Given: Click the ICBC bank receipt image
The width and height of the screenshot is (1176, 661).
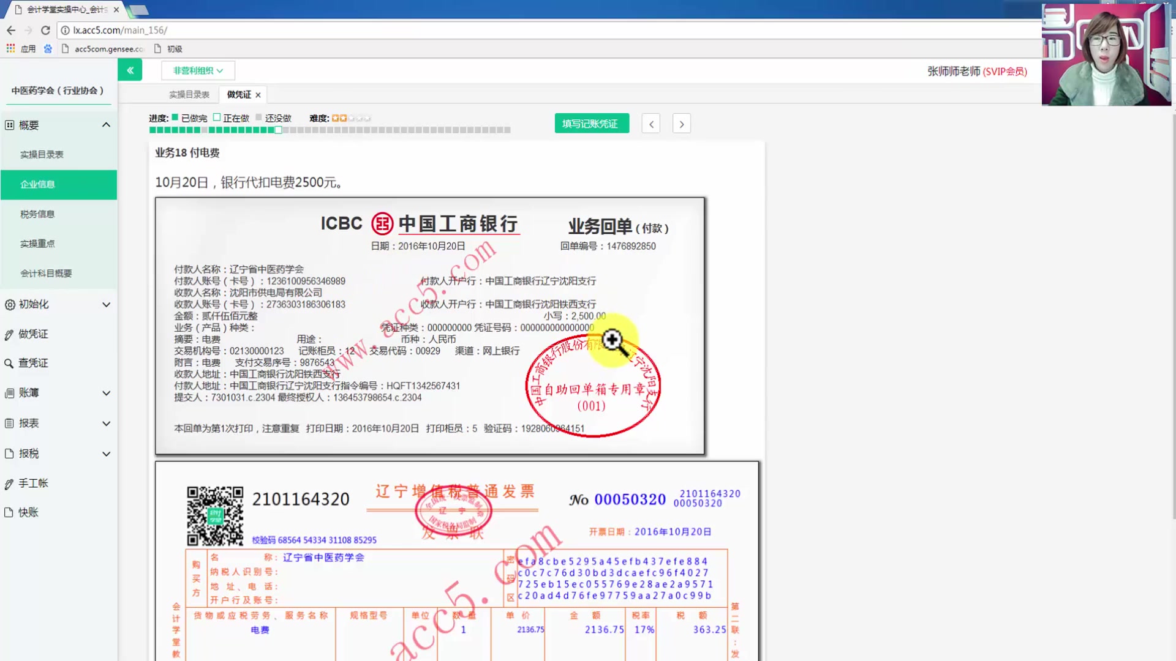Looking at the screenshot, I should (430, 326).
